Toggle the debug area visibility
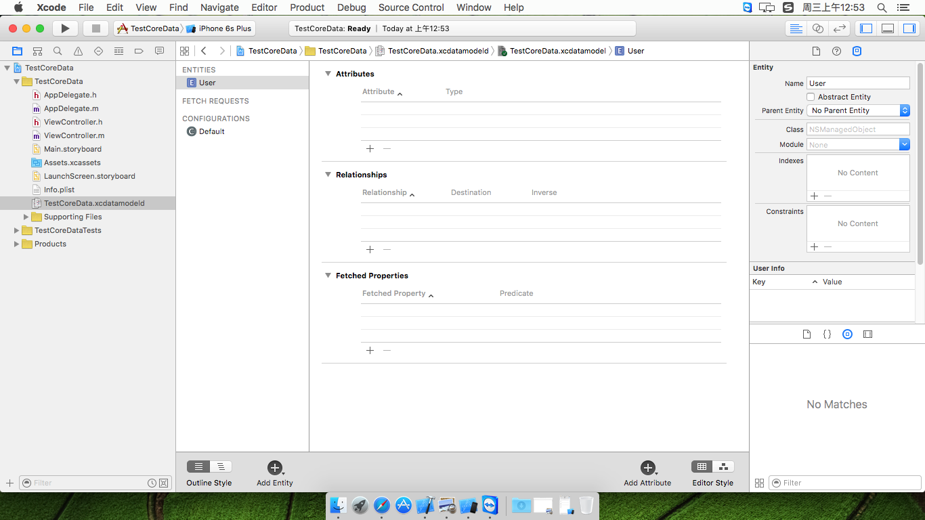Screen dimensions: 925x520 click(888, 28)
